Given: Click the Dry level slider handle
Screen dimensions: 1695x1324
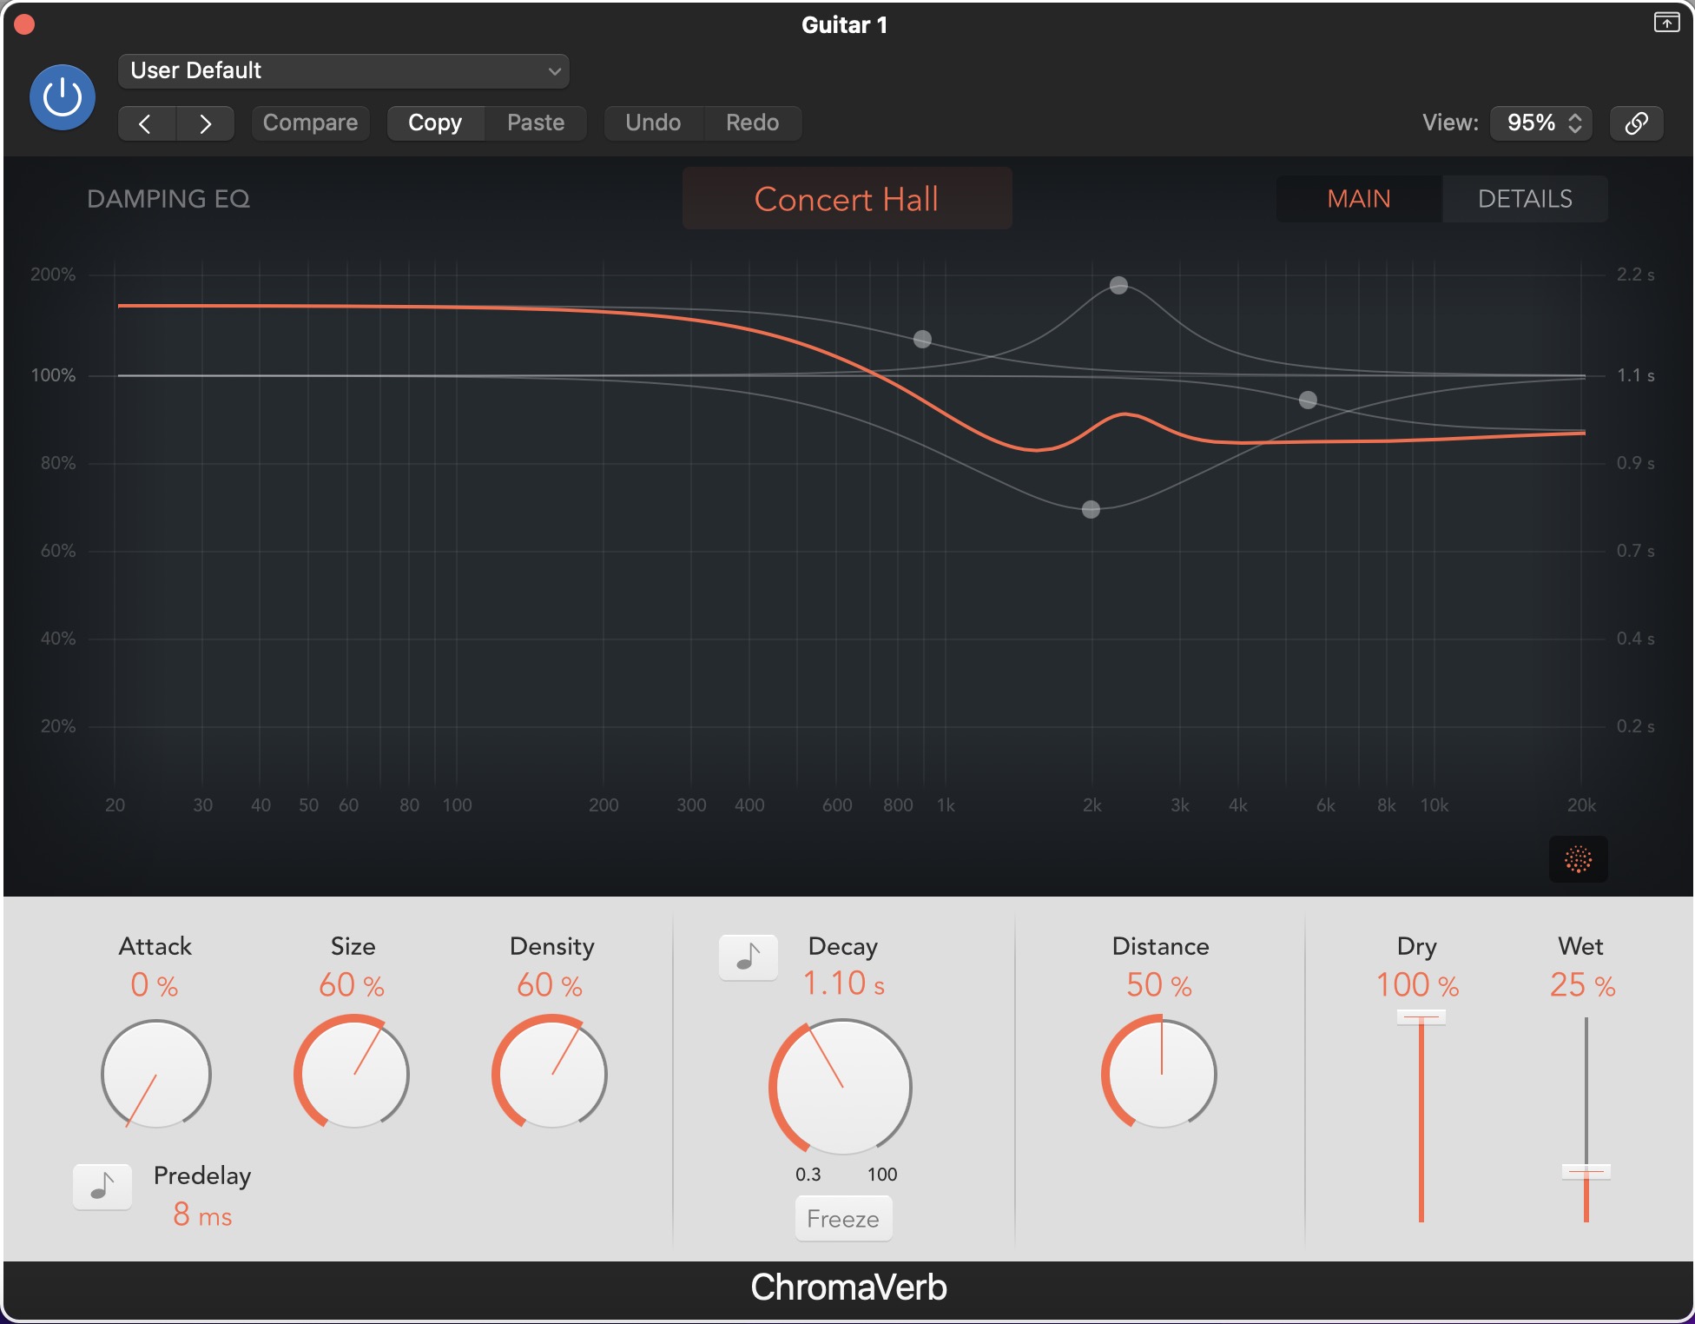Looking at the screenshot, I should [1421, 1016].
